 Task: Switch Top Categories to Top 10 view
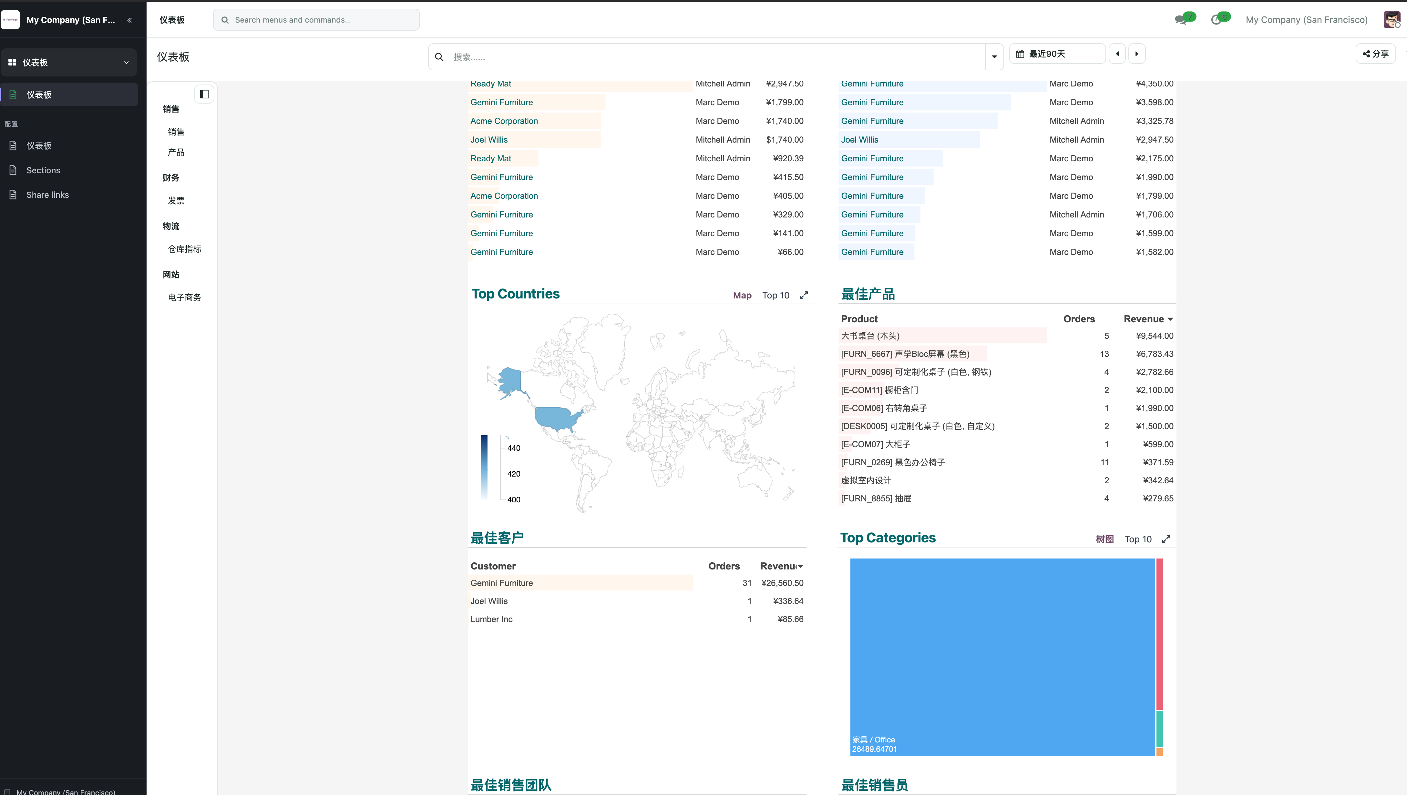coord(1138,539)
